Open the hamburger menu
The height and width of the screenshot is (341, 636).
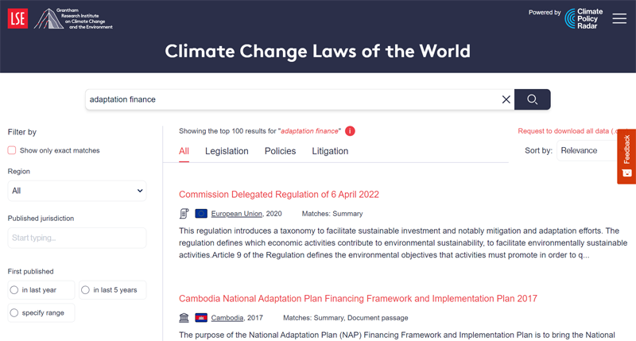(x=619, y=18)
